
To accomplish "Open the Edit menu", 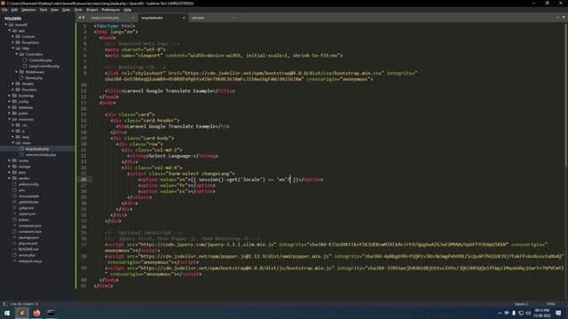I will [14, 10].
